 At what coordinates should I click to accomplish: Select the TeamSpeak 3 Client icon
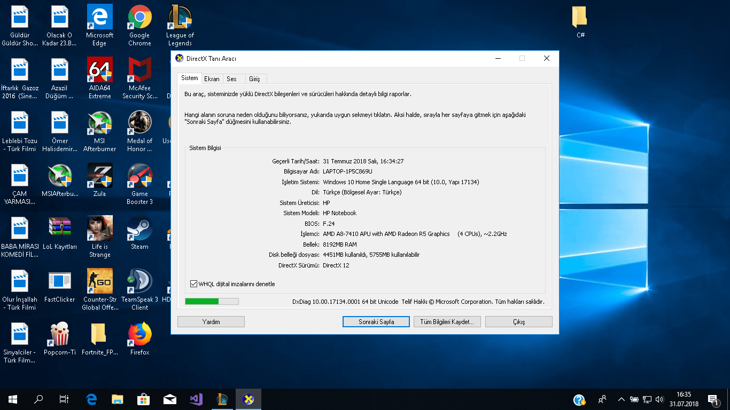click(139, 289)
